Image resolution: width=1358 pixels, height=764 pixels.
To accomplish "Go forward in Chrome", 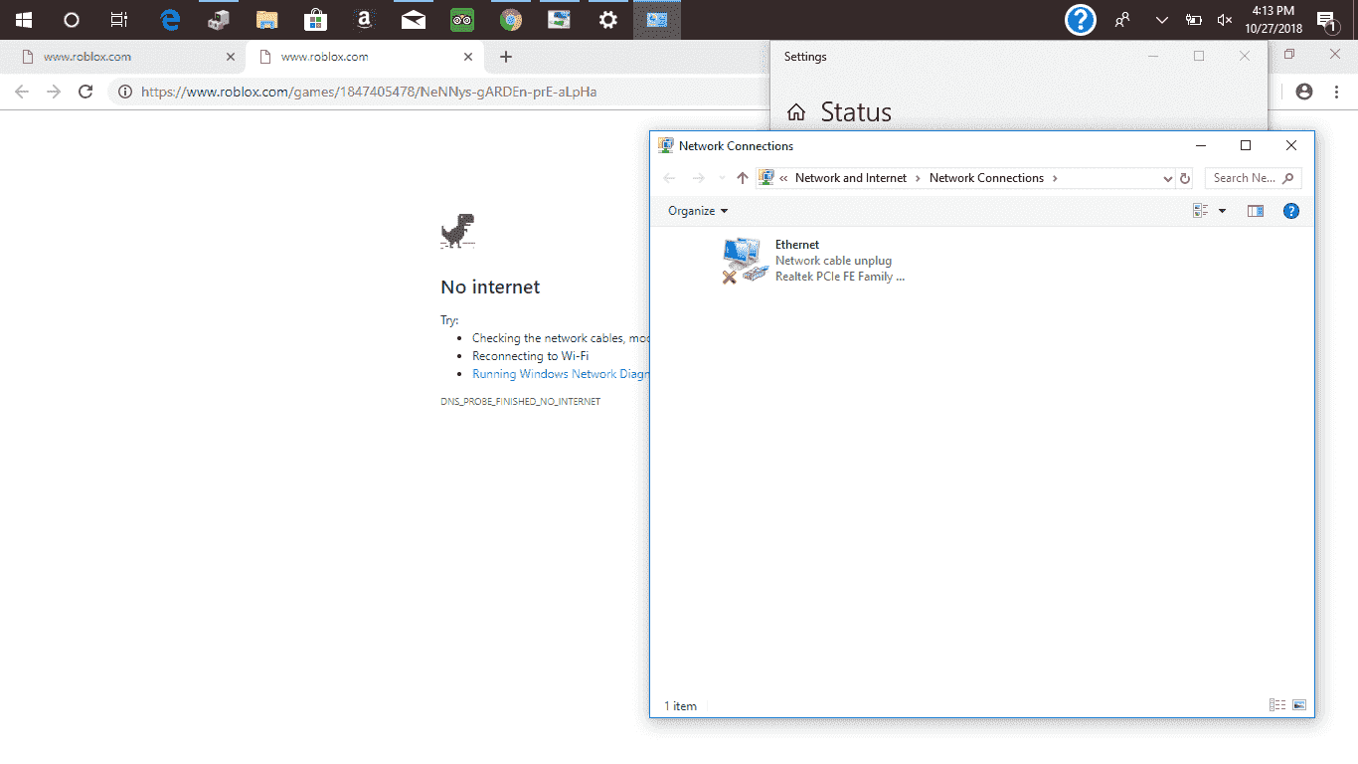I will (54, 92).
